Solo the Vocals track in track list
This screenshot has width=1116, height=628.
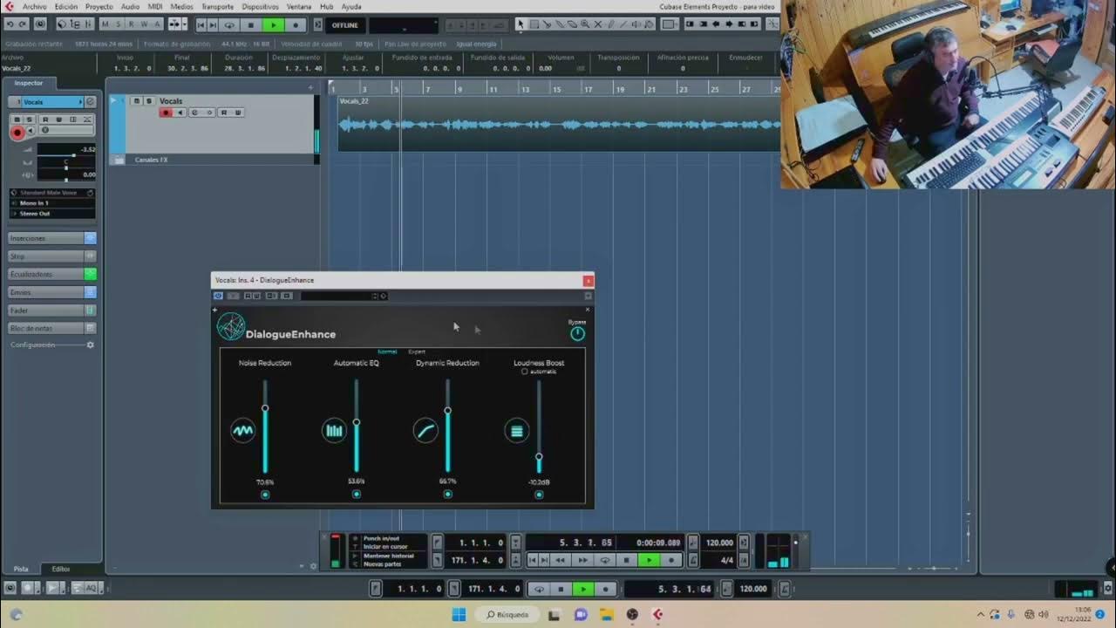pyautogui.click(x=149, y=101)
